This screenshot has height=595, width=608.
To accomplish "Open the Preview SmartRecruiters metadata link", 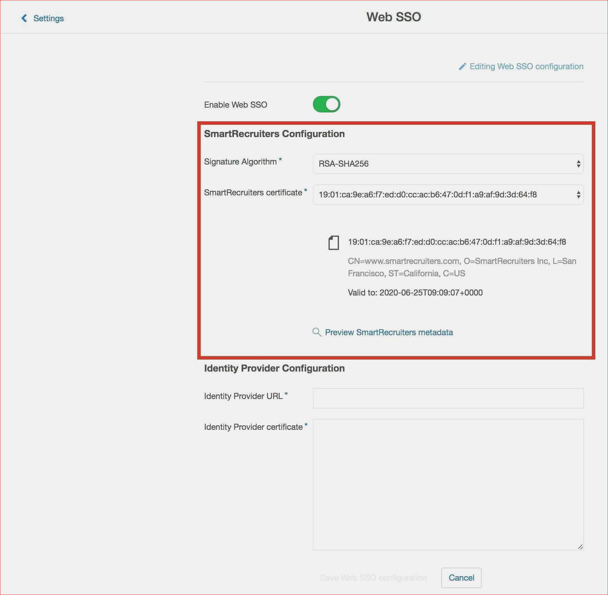I will click(389, 332).
